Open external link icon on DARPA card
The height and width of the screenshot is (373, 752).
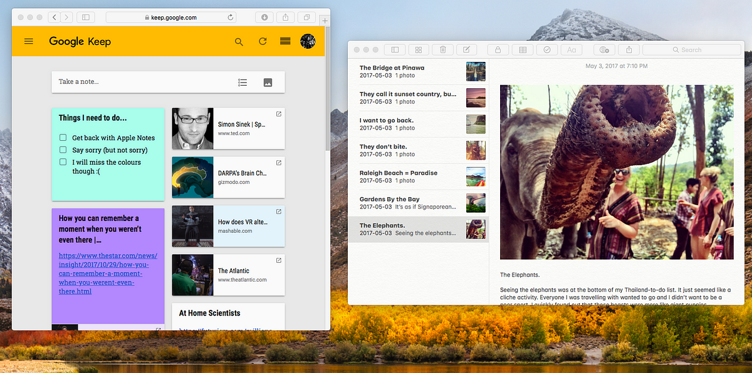pyautogui.click(x=279, y=163)
